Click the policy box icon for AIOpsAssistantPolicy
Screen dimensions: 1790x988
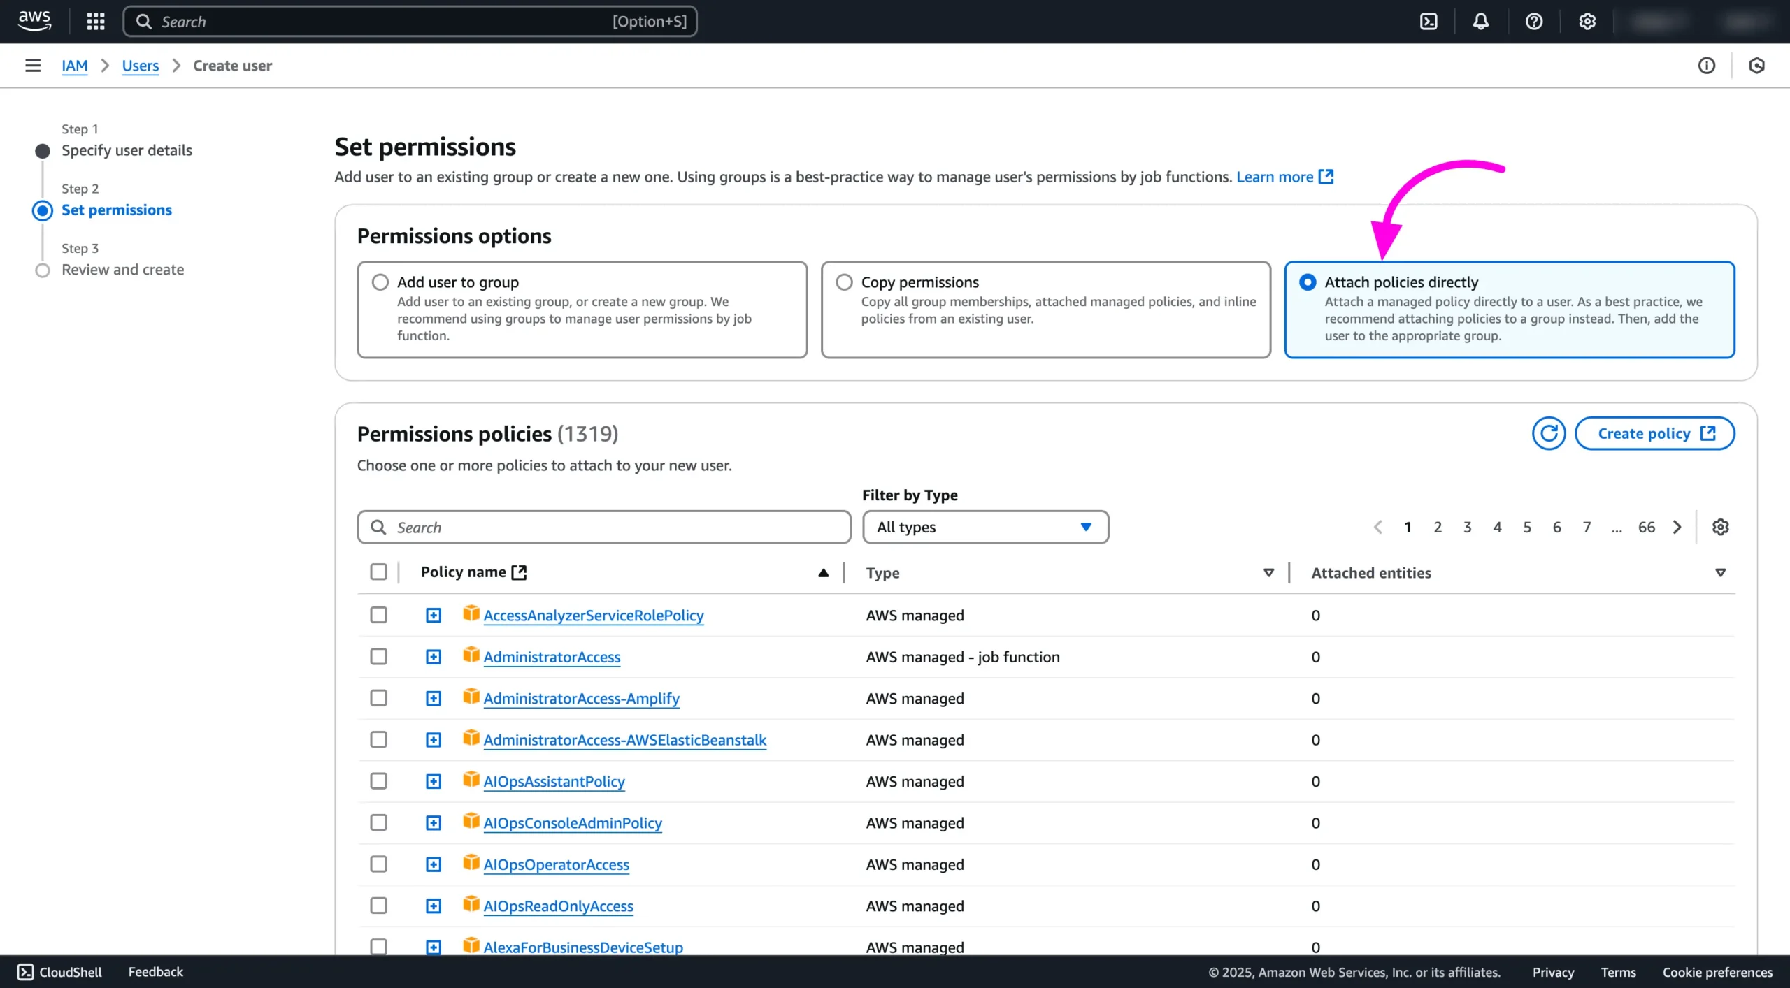pyautogui.click(x=471, y=779)
